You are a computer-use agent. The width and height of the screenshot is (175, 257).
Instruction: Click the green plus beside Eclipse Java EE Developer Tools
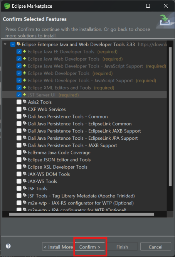25,51
